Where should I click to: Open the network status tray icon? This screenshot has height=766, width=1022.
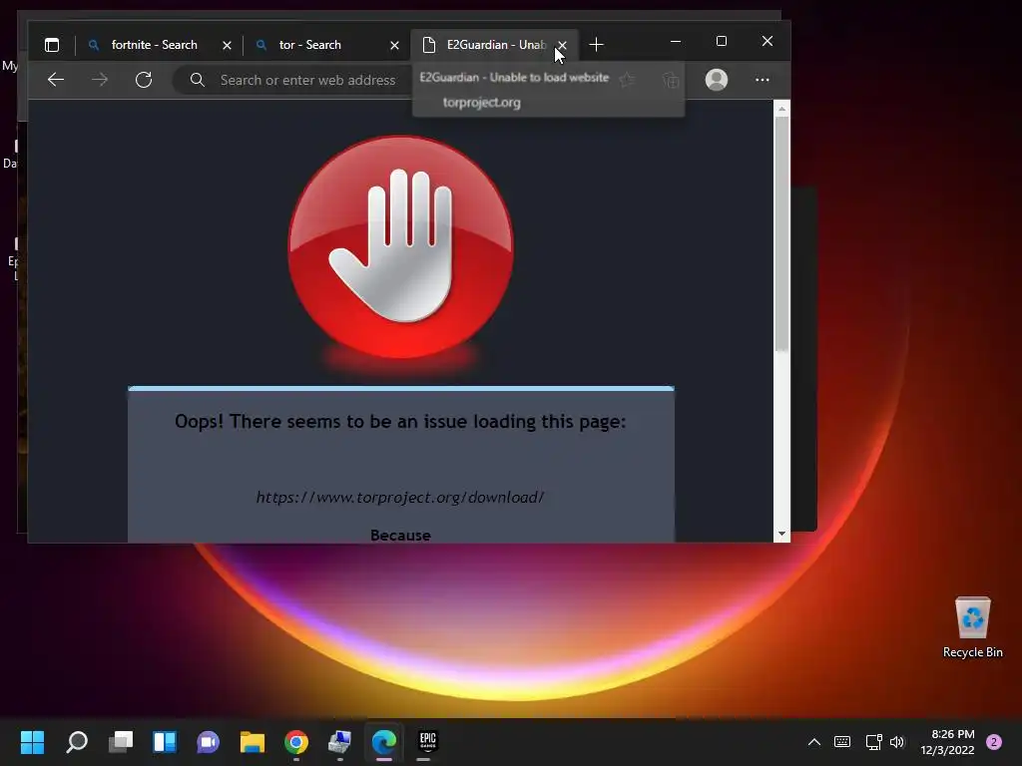pos(873,741)
